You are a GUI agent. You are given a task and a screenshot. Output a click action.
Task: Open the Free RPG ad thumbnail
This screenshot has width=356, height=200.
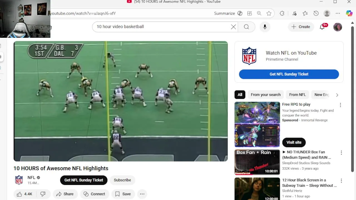[257, 124]
